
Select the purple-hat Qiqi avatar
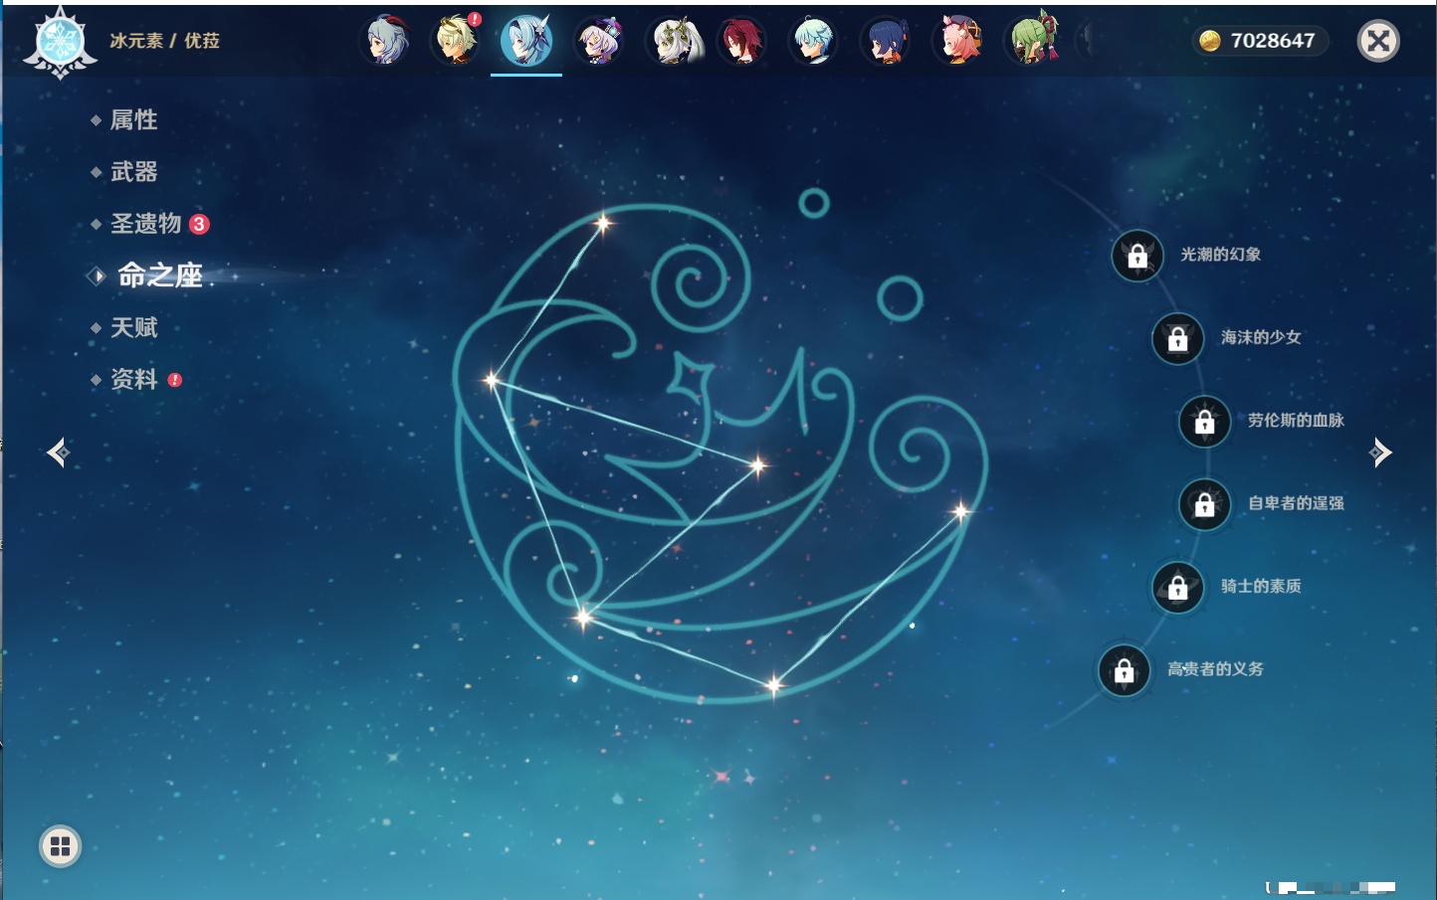click(600, 41)
